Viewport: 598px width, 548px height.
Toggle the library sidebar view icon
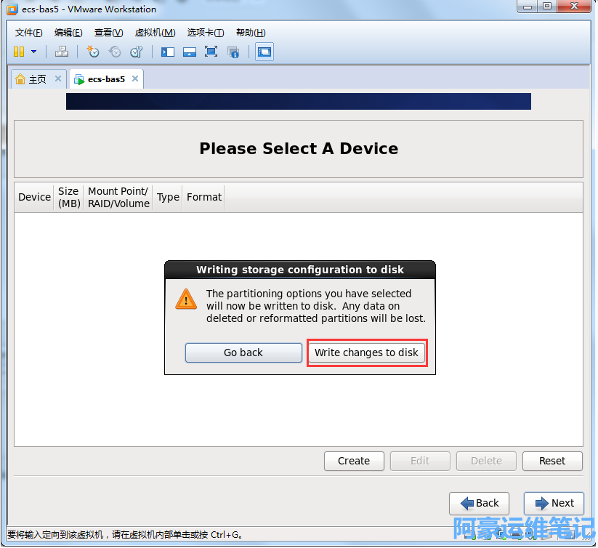168,52
